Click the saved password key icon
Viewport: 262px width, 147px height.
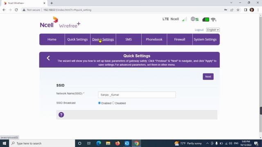pyautogui.click(x=226, y=10)
